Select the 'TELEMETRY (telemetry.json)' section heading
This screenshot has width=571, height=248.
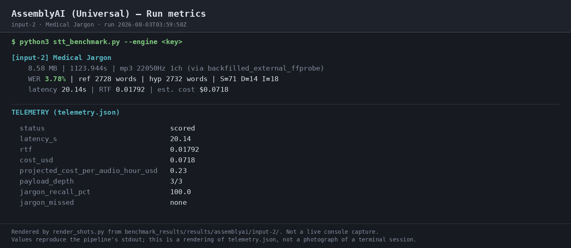tap(66, 113)
